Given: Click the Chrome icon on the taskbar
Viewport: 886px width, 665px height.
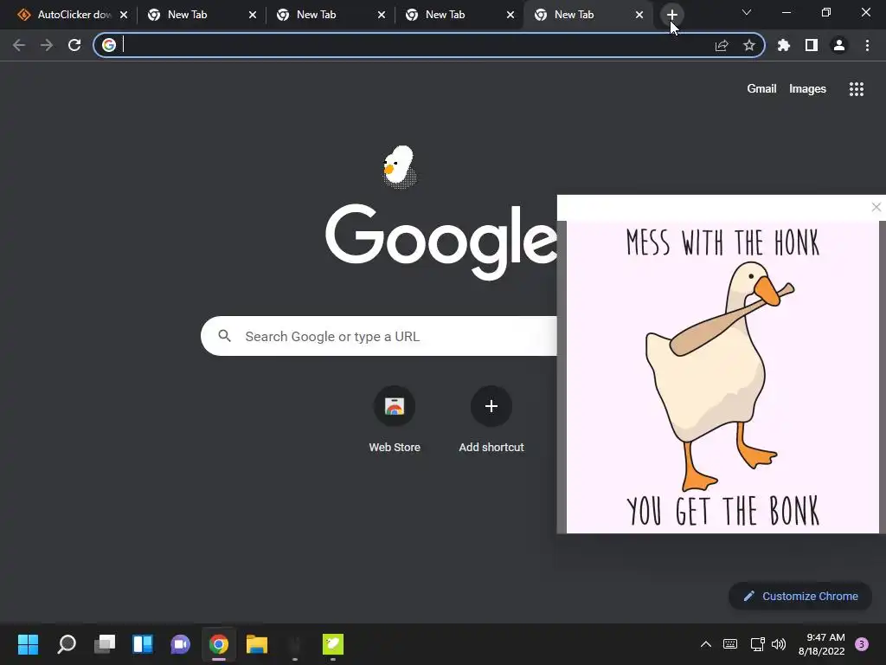Looking at the screenshot, I should click(x=219, y=644).
